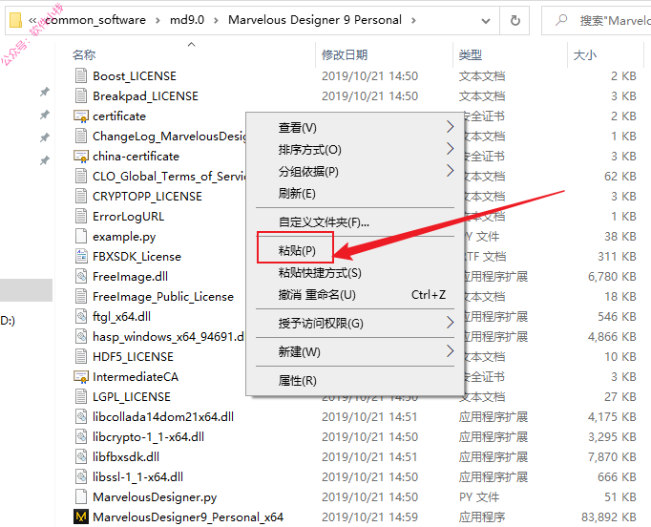Click the ftgl_x64.dll file icon
Screen dimensions: 651x527
pyautogui.click(x=81, y=316)
